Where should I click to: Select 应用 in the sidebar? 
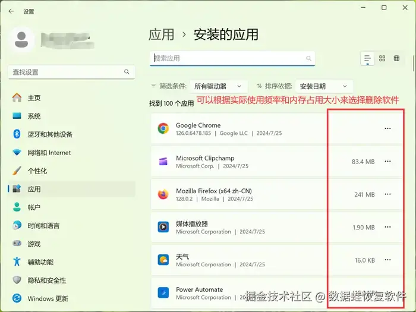[72, 189]
